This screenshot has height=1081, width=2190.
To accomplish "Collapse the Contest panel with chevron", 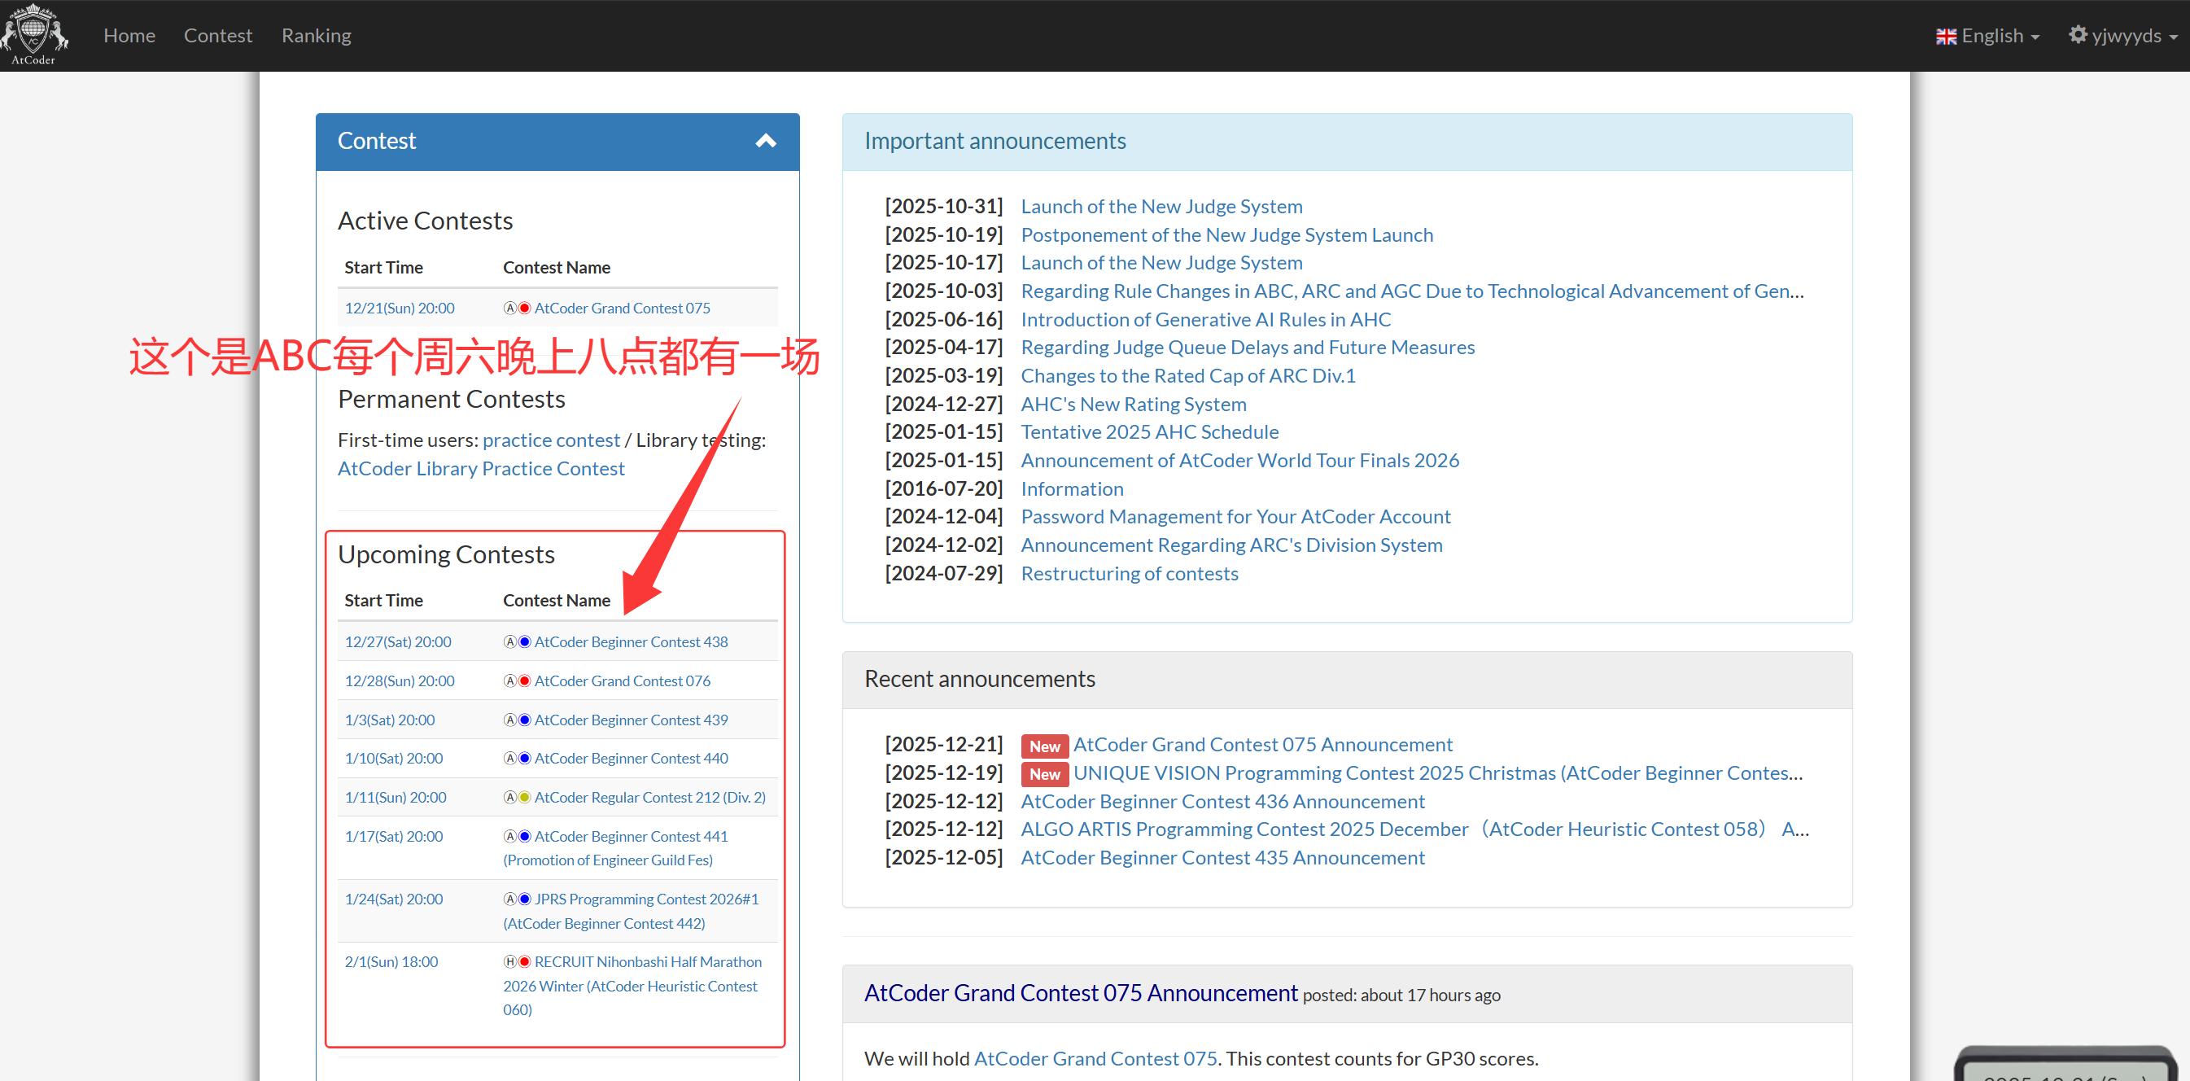I will [765, 141].
